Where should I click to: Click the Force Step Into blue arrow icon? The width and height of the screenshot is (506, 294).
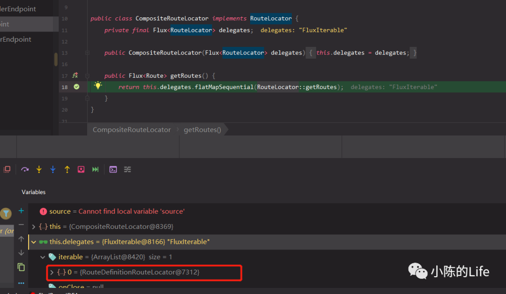click(53, 169)
